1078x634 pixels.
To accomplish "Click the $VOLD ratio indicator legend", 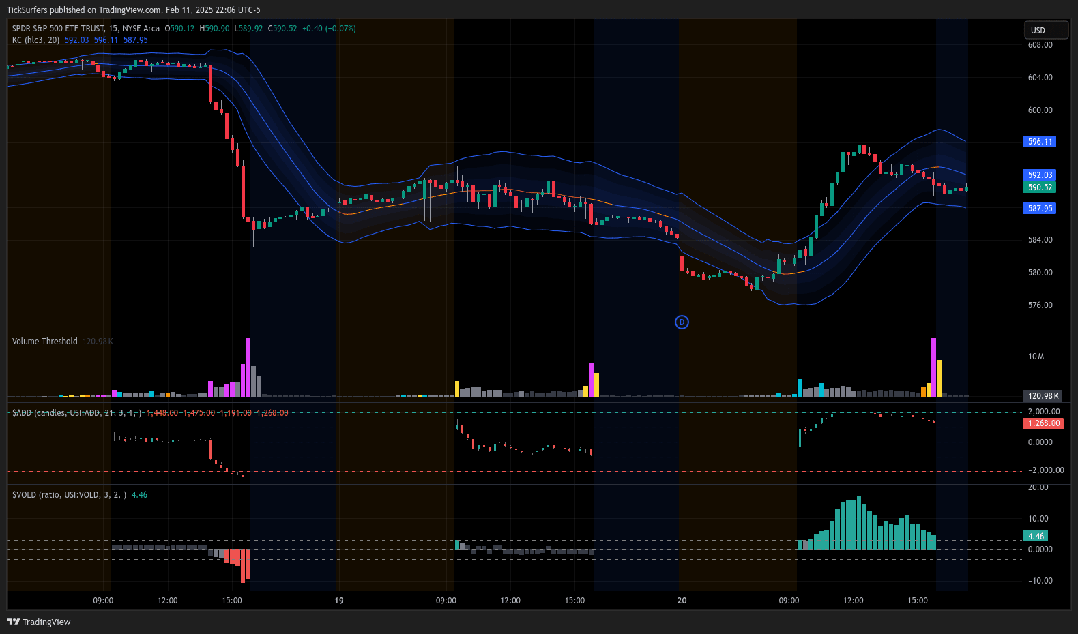I will click(69, 495).
